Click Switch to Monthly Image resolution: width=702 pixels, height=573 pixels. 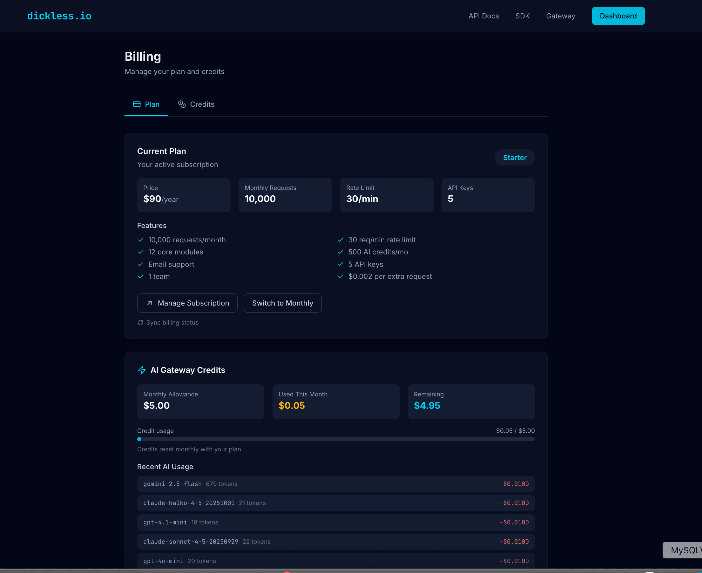pyautogui.click(x=282, y=303)
